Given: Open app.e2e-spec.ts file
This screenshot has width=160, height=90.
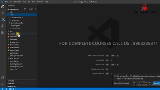Looking at the screenshot, I should point(22,17).
